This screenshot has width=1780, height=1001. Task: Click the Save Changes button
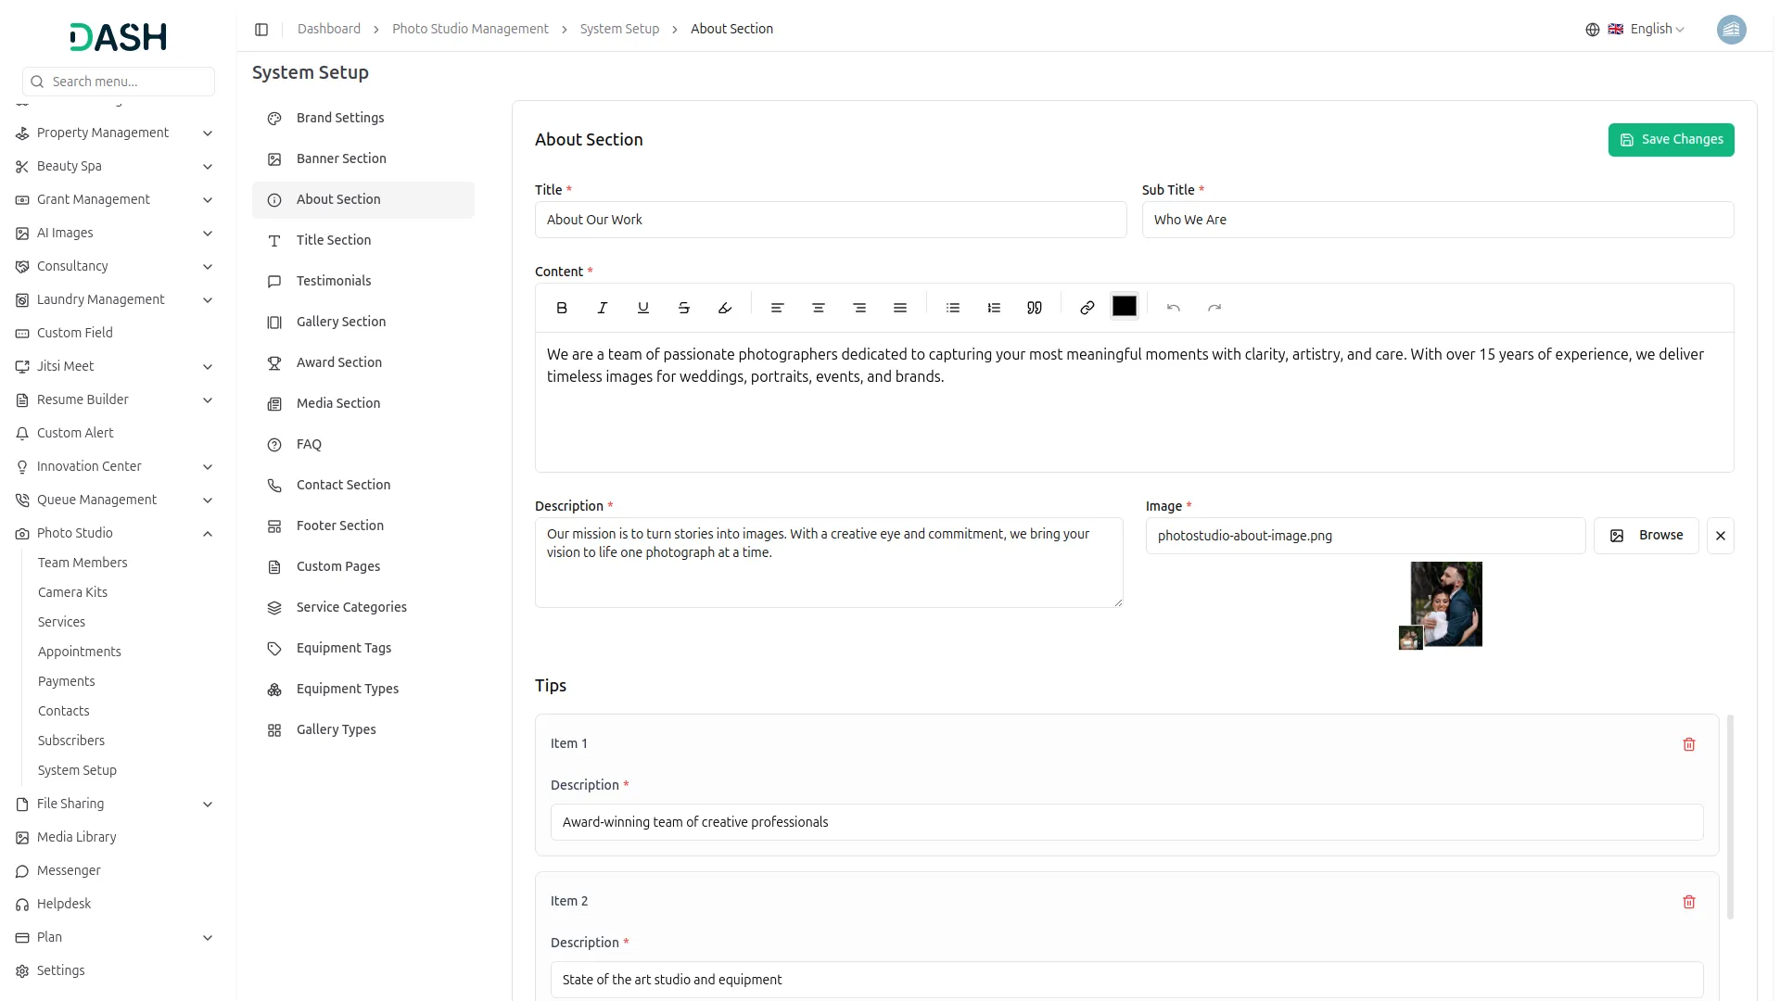[1671, 140]
